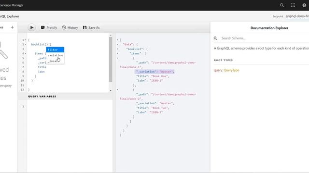
Task: Click the query editor vertical scrollbar
Action: (x=111, y=60)
